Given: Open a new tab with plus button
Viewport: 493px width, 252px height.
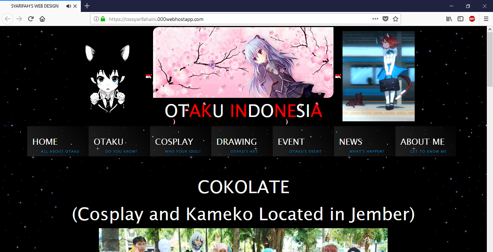Looking at the screenshot, I should [x=87, y=6].
